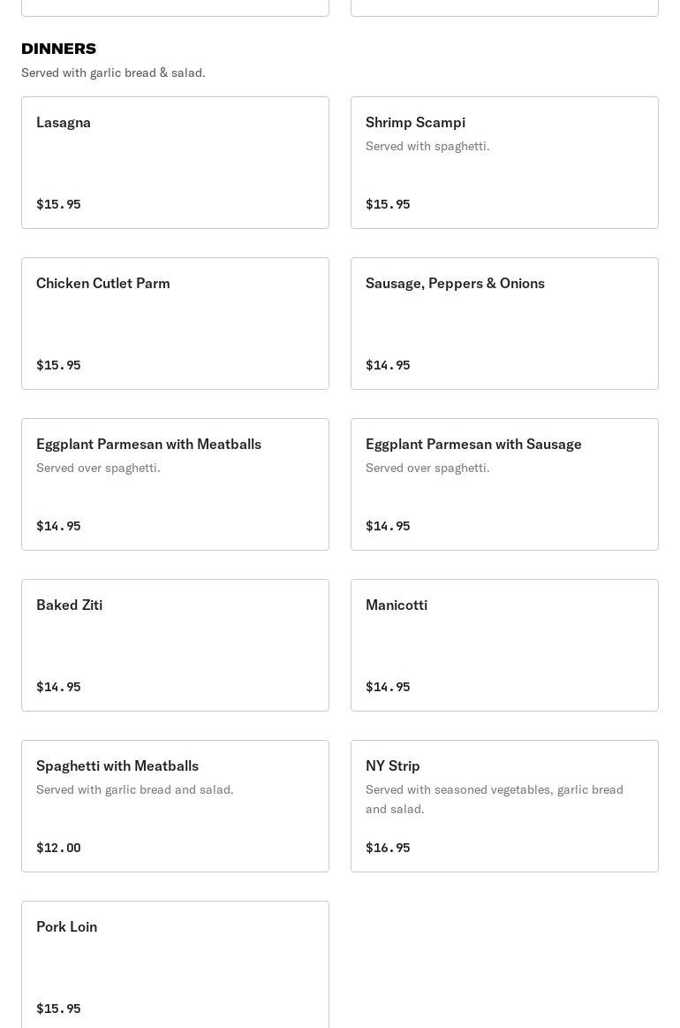
Task: Click the Manicotti $14.95 price
Action: (388, 687)
